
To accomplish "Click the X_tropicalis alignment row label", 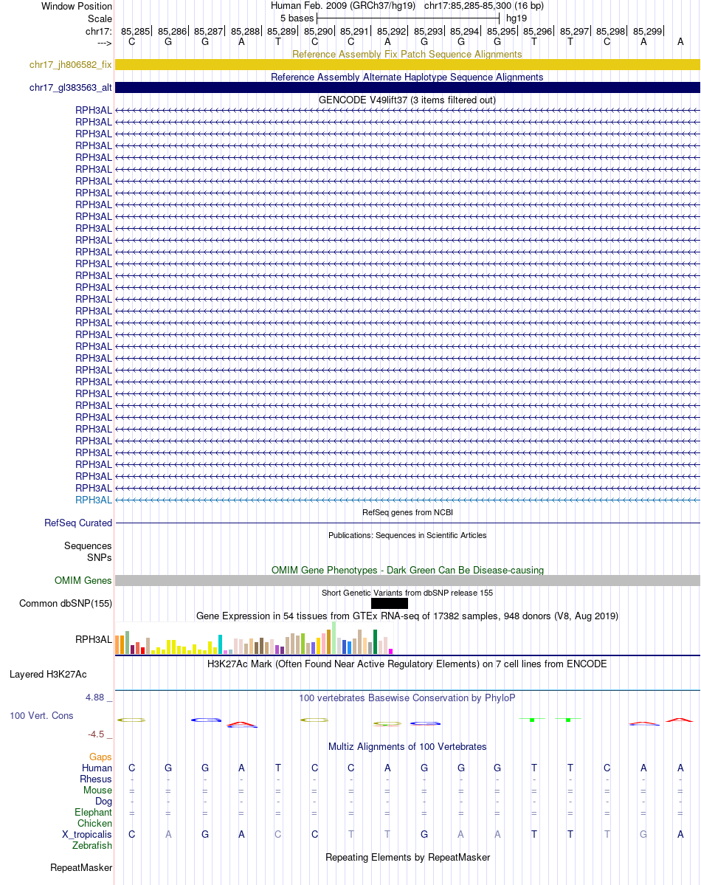I will pos(87,835).
